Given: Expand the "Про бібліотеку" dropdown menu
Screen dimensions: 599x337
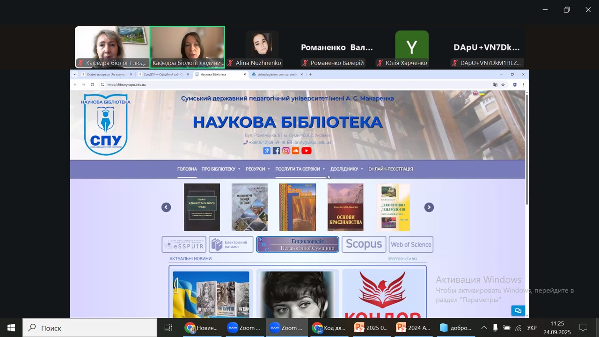Looking at the screenshot, I should pos(220,169).
